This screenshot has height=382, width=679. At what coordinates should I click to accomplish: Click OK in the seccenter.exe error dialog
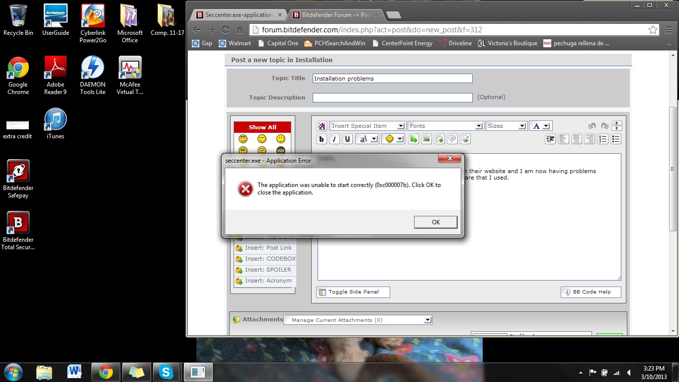point(435,222)
